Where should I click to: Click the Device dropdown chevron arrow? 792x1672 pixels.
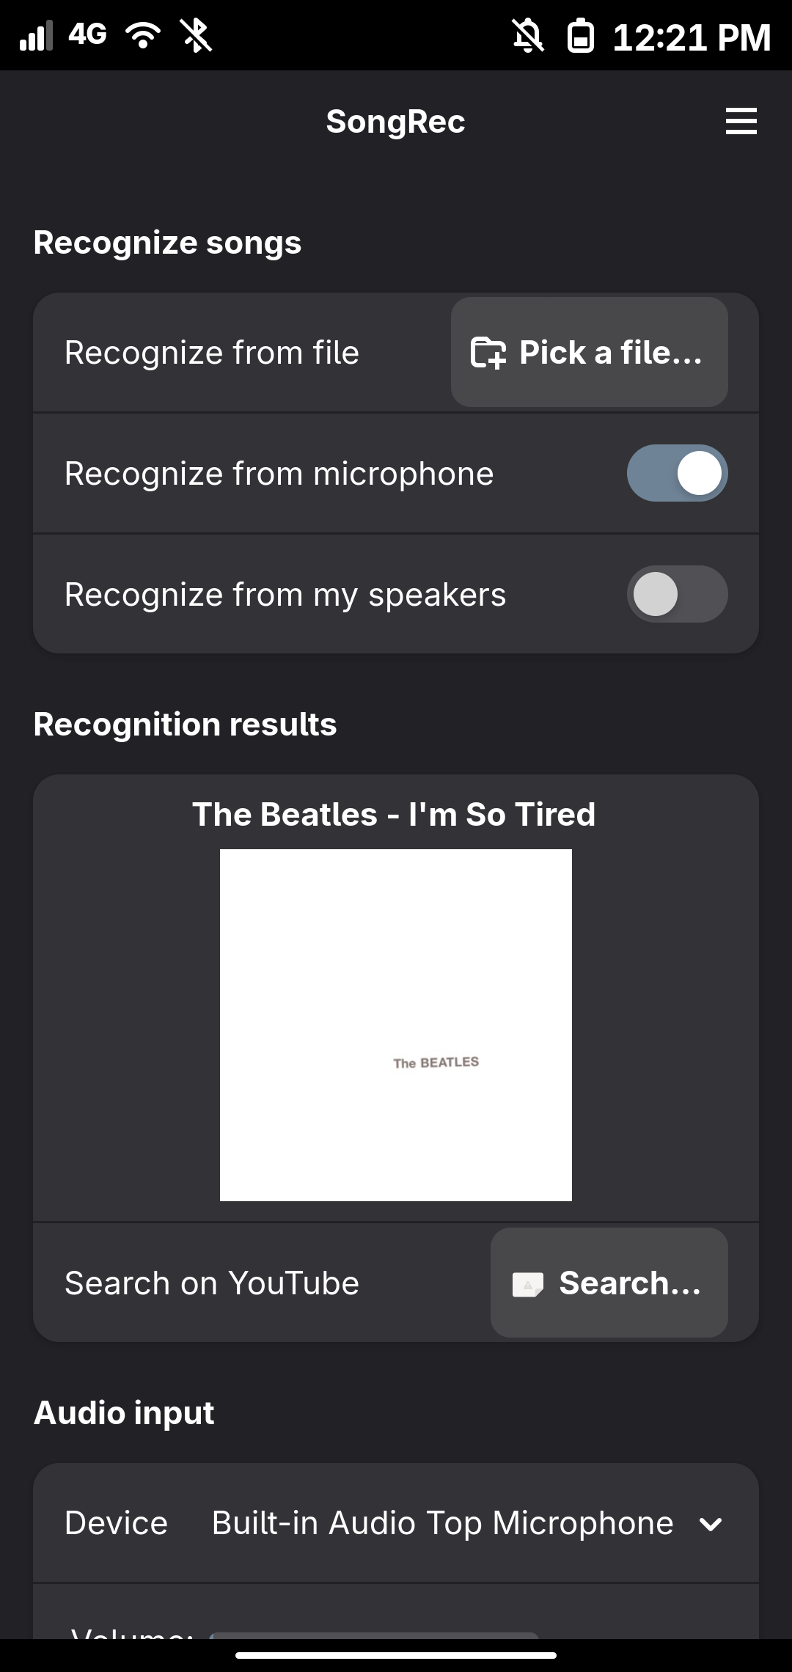click(x=711, y=1525)
